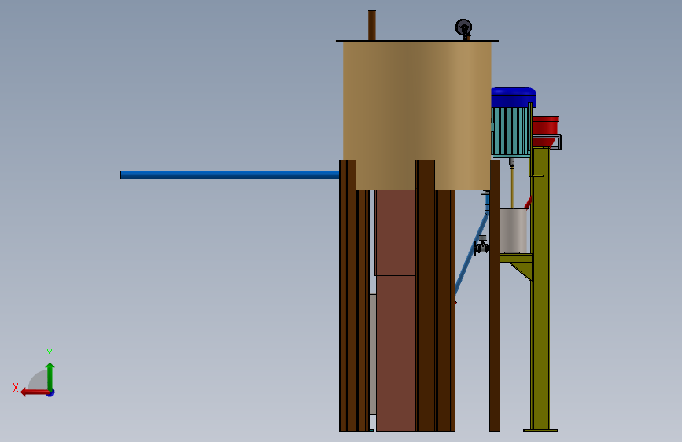Click the green Y axis arrow of triad
Image resolution: width=682 pixels, height=442 pixels.
(x=50, y=376)
